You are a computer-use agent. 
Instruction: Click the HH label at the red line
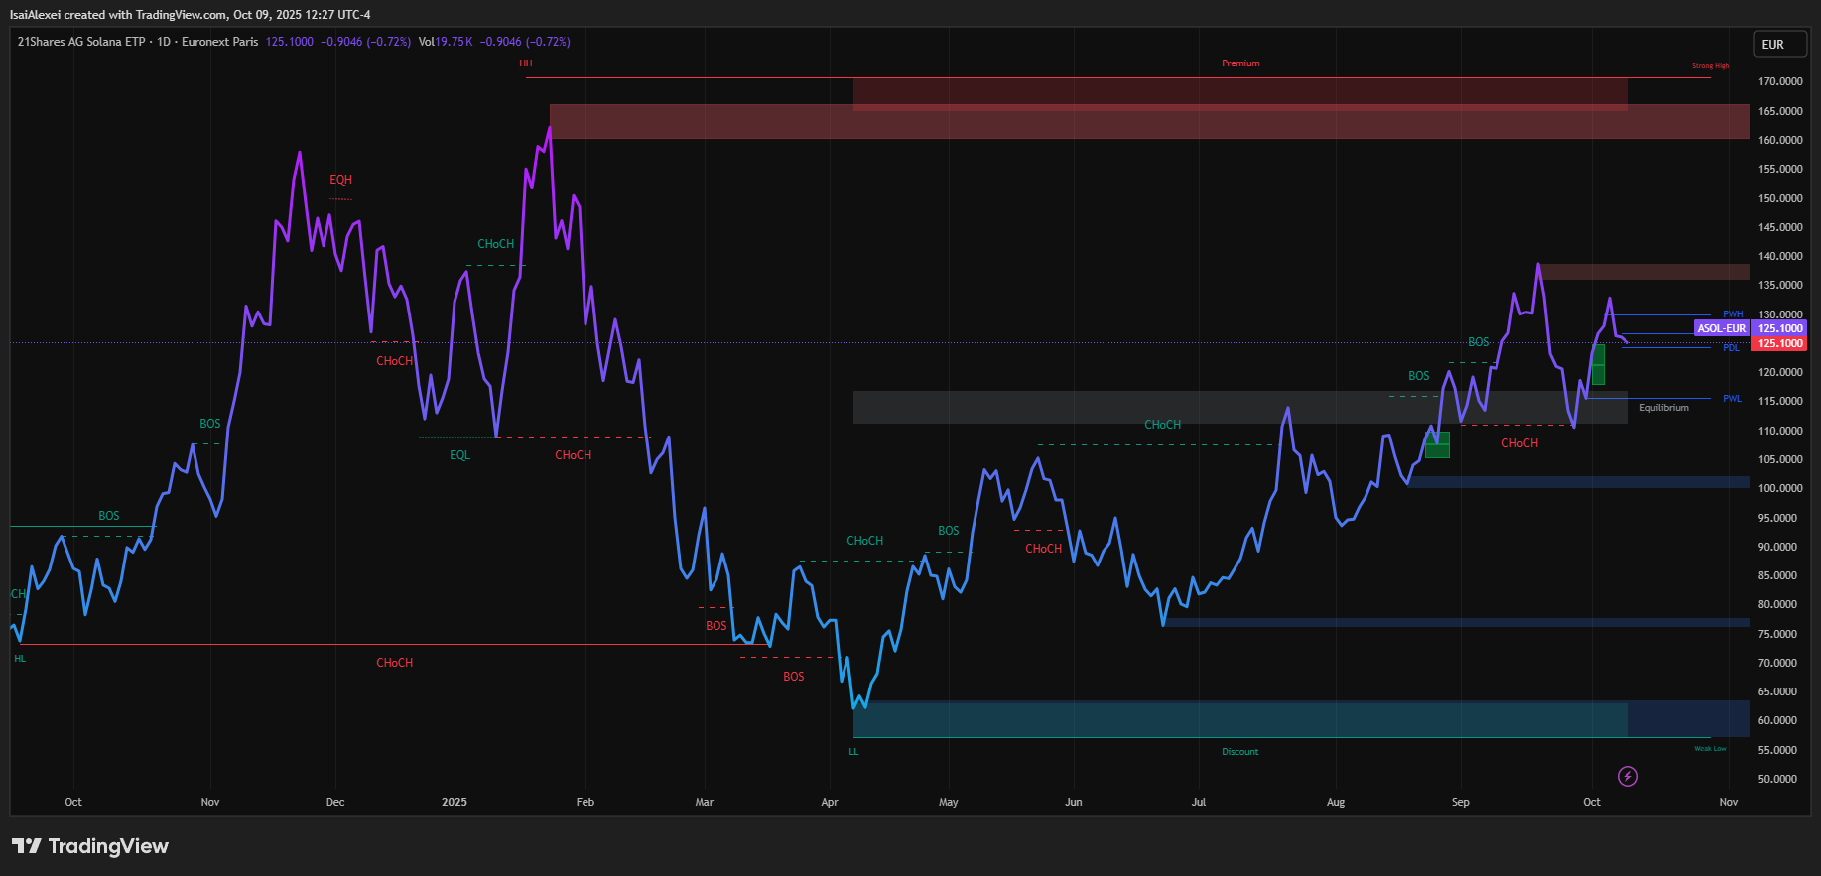click(526, 63)
